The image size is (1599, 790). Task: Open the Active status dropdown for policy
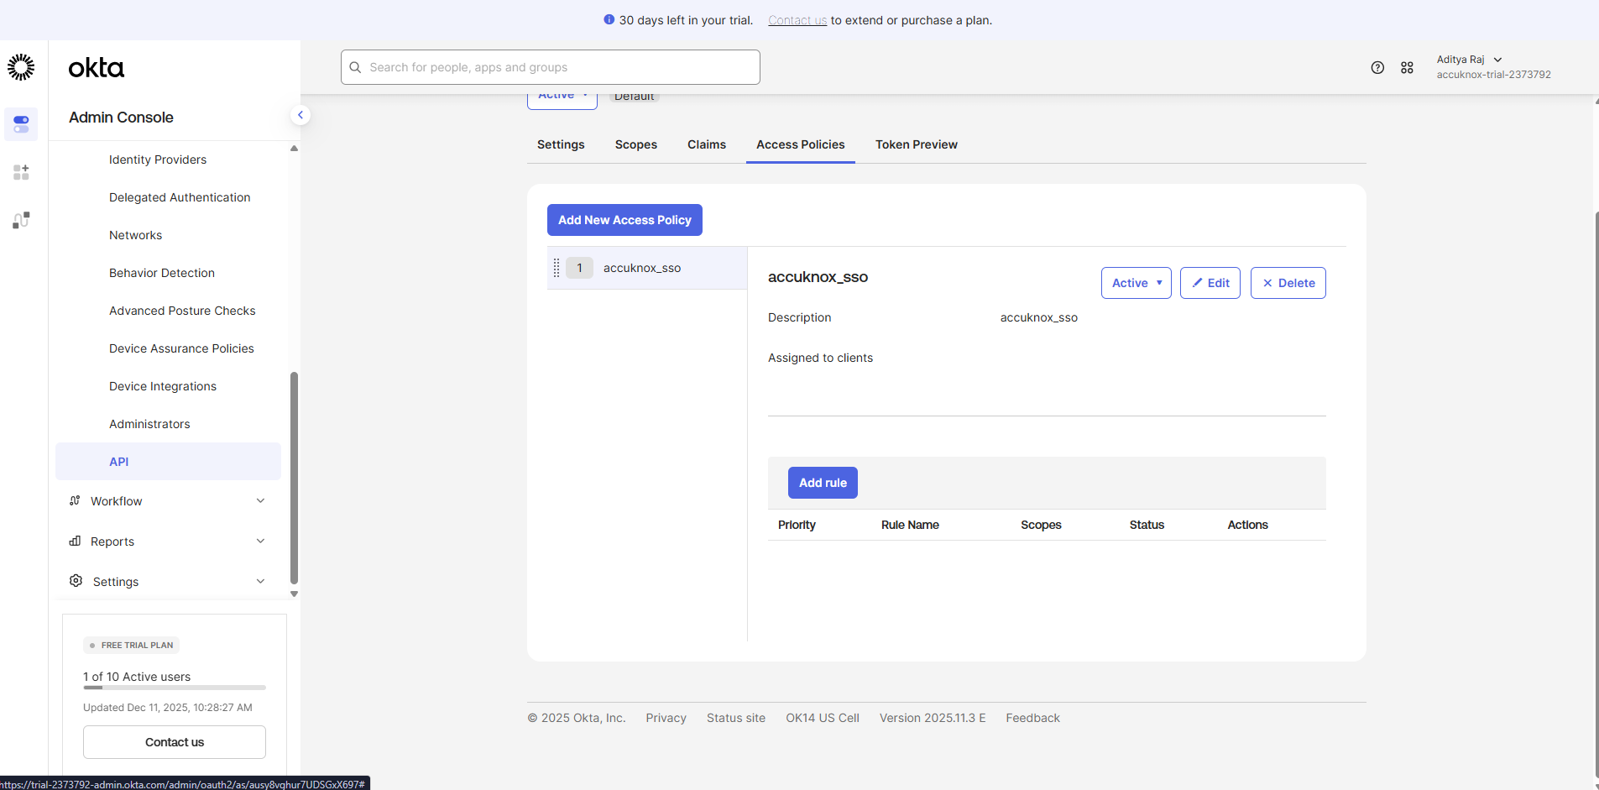point(1136,283)
